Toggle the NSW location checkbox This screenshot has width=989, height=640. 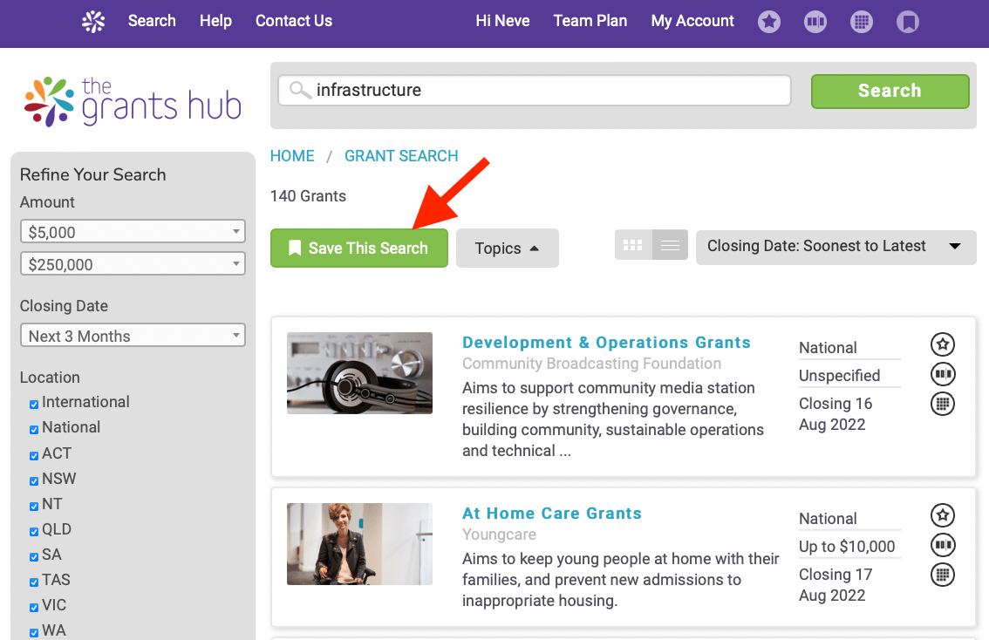coord(34,480)
